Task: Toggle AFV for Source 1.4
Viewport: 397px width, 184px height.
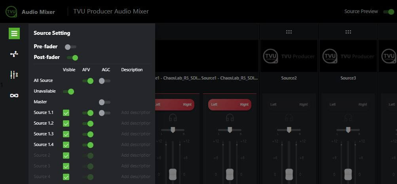Action: [88, 145]
